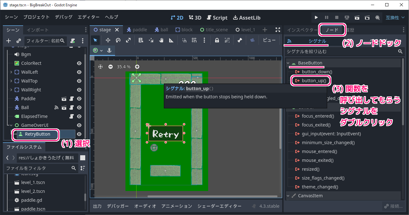
Task: Open the ElapsedTime script icon
Action: [x=72, y=116]
